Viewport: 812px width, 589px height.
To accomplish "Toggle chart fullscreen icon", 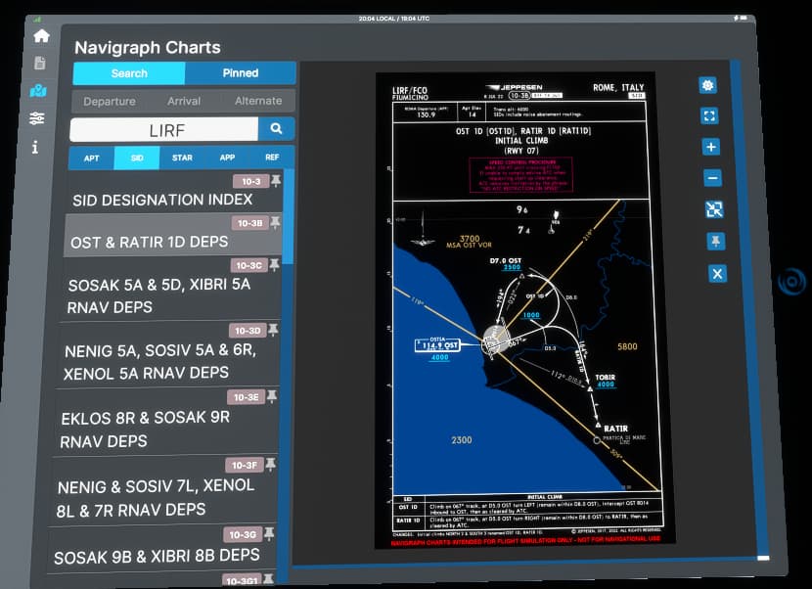I will tap(709, 115).
